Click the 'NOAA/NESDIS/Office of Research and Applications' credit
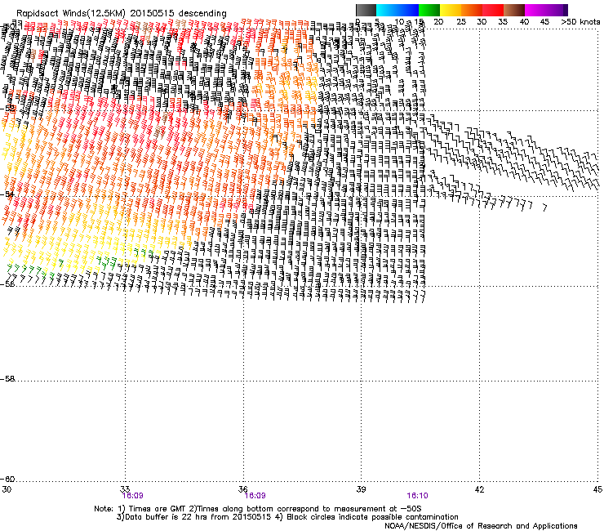 click(481, 526)
